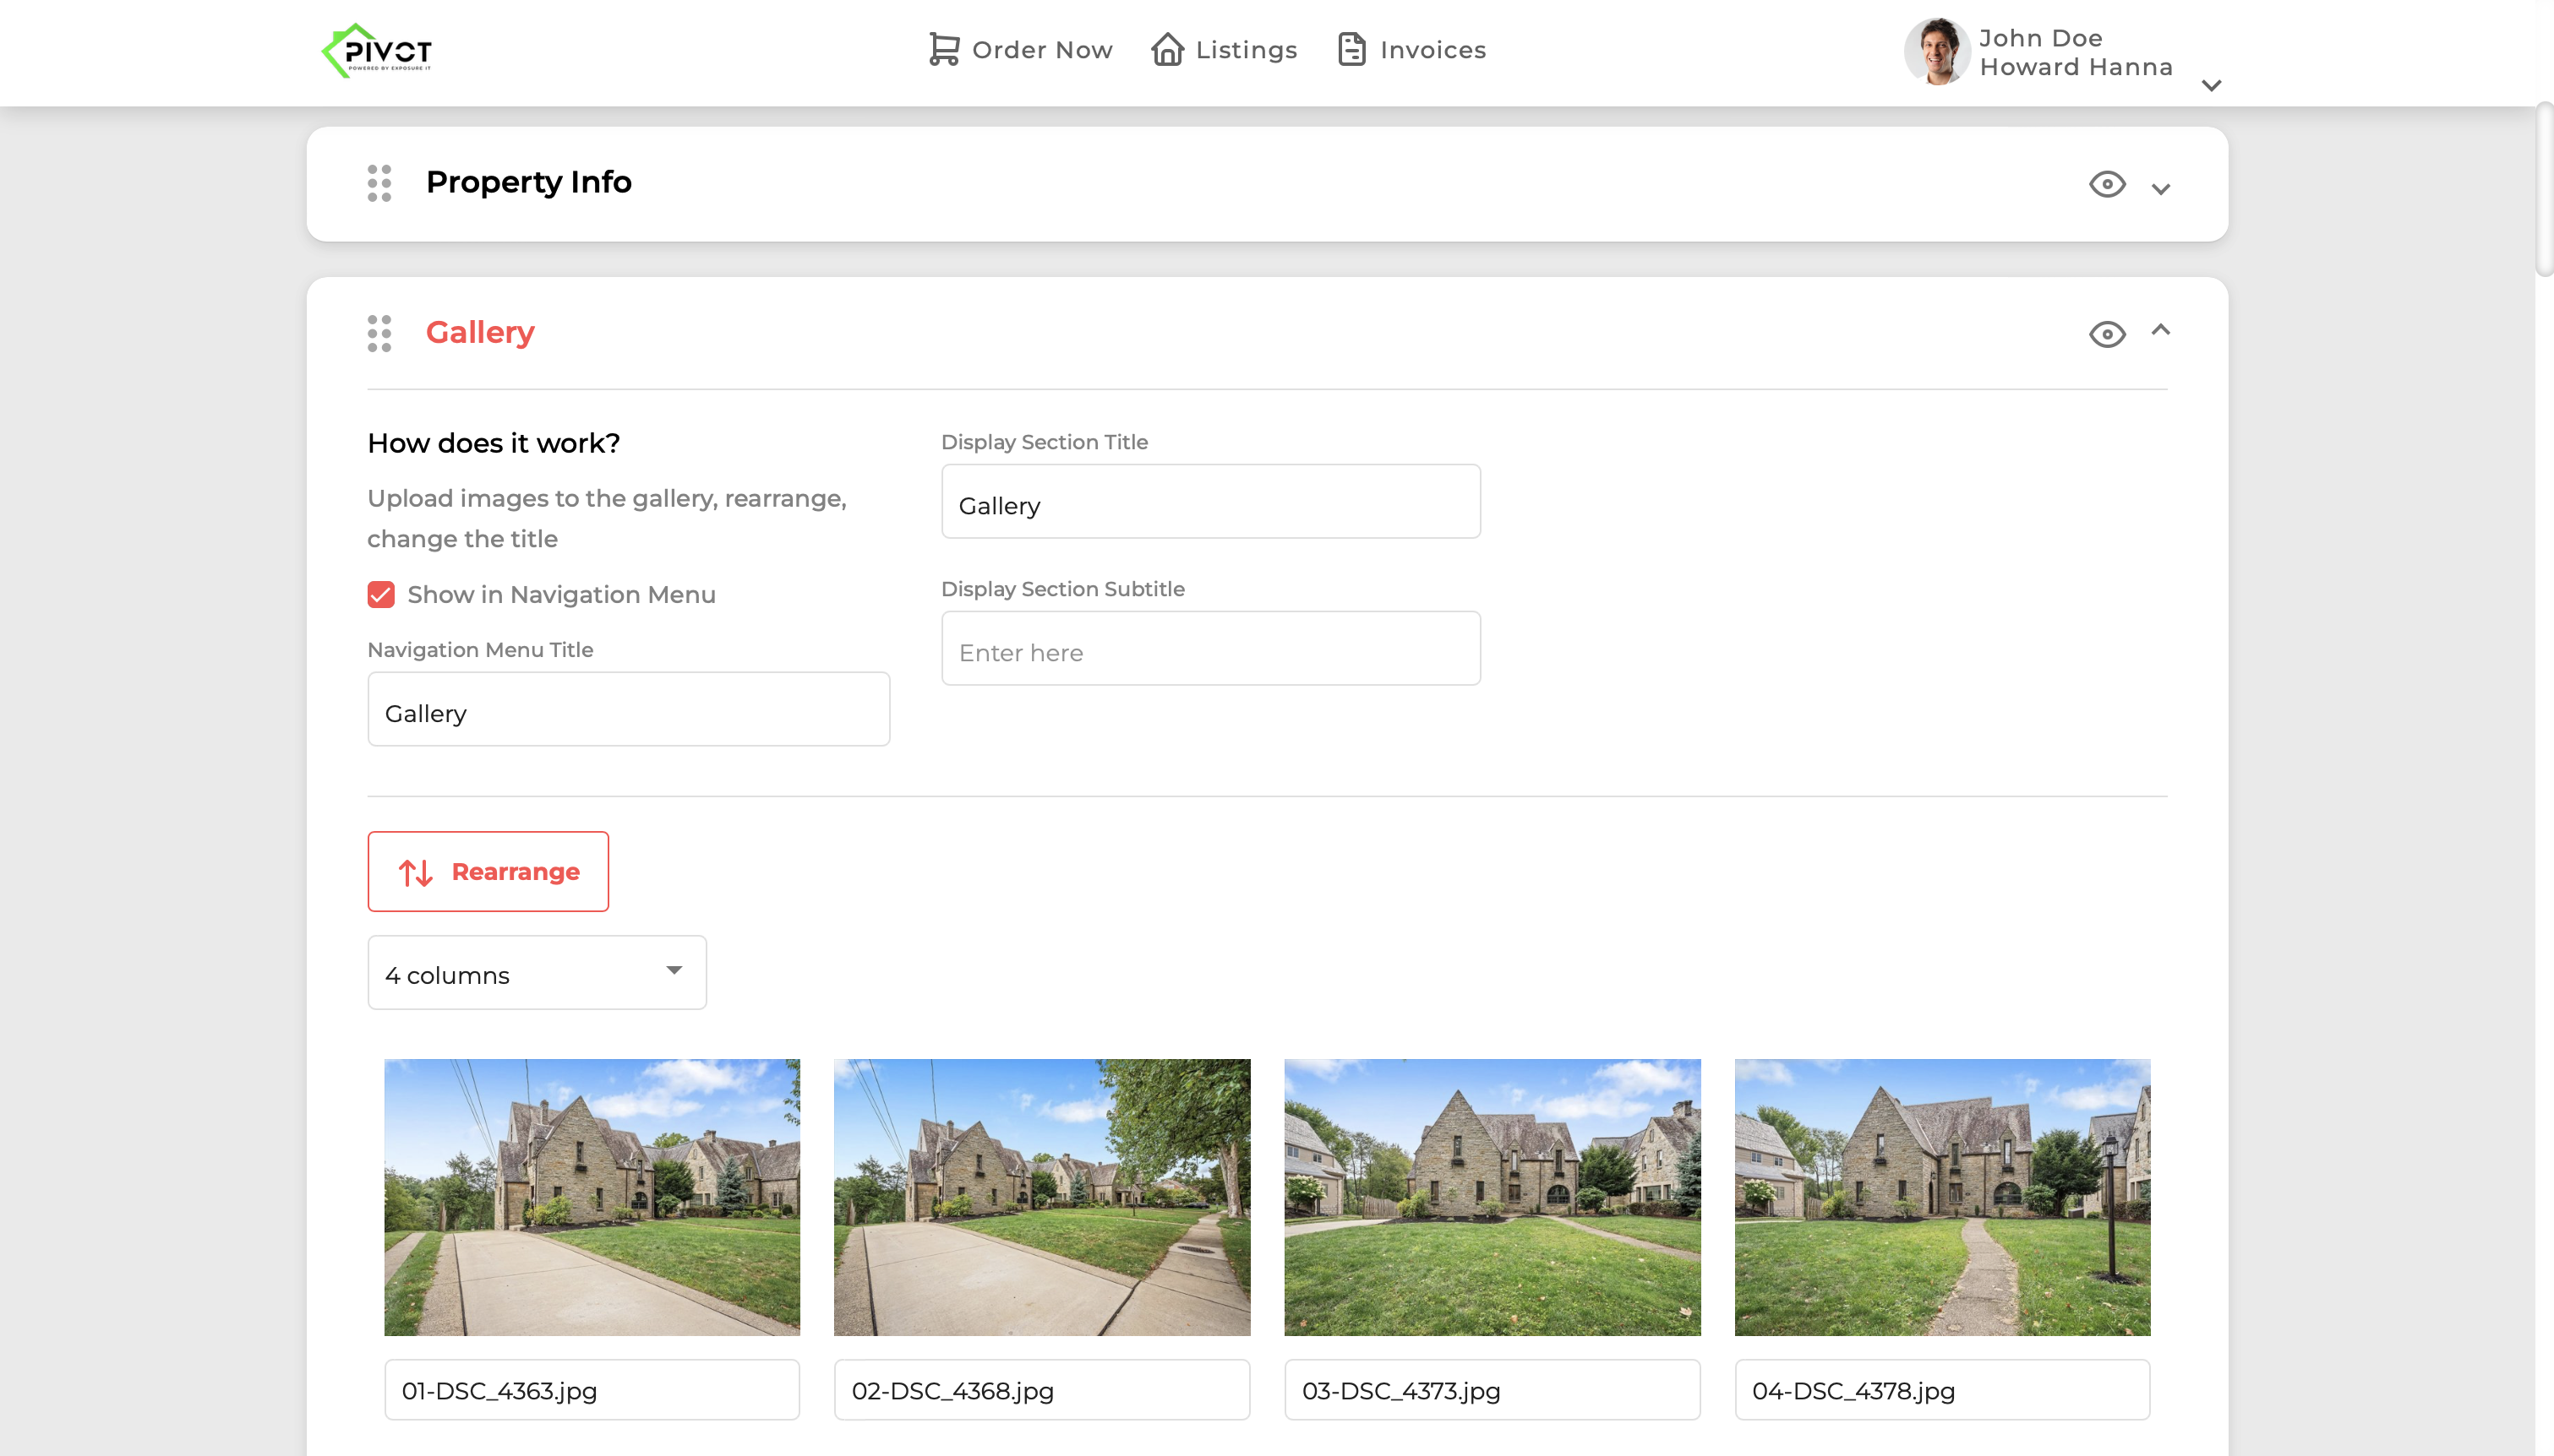Open the user account dropdown arrow
The image size is (2554, 1456).
click(2212, 86)
